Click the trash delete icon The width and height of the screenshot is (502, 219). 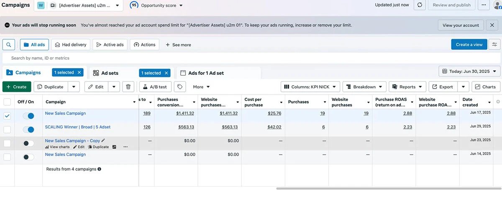[128, 87]
